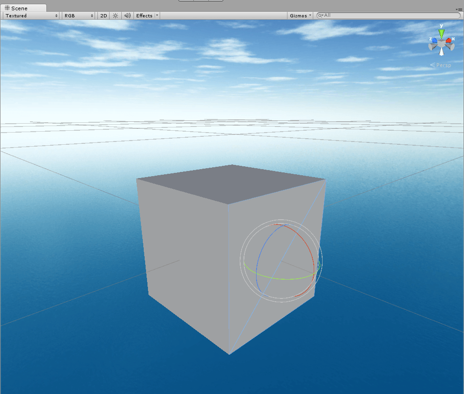This screenshot has width=464, height=394.
Task: Click the white bottom cone of the gizmo
Action: (x=441, y=52)
